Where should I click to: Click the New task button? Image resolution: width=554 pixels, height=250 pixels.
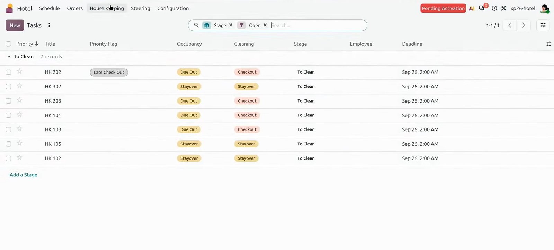tap(15, 25)
